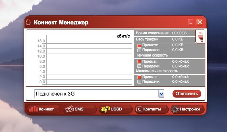Click the phone icon on Контакты tab

click(x=139, y=109)
